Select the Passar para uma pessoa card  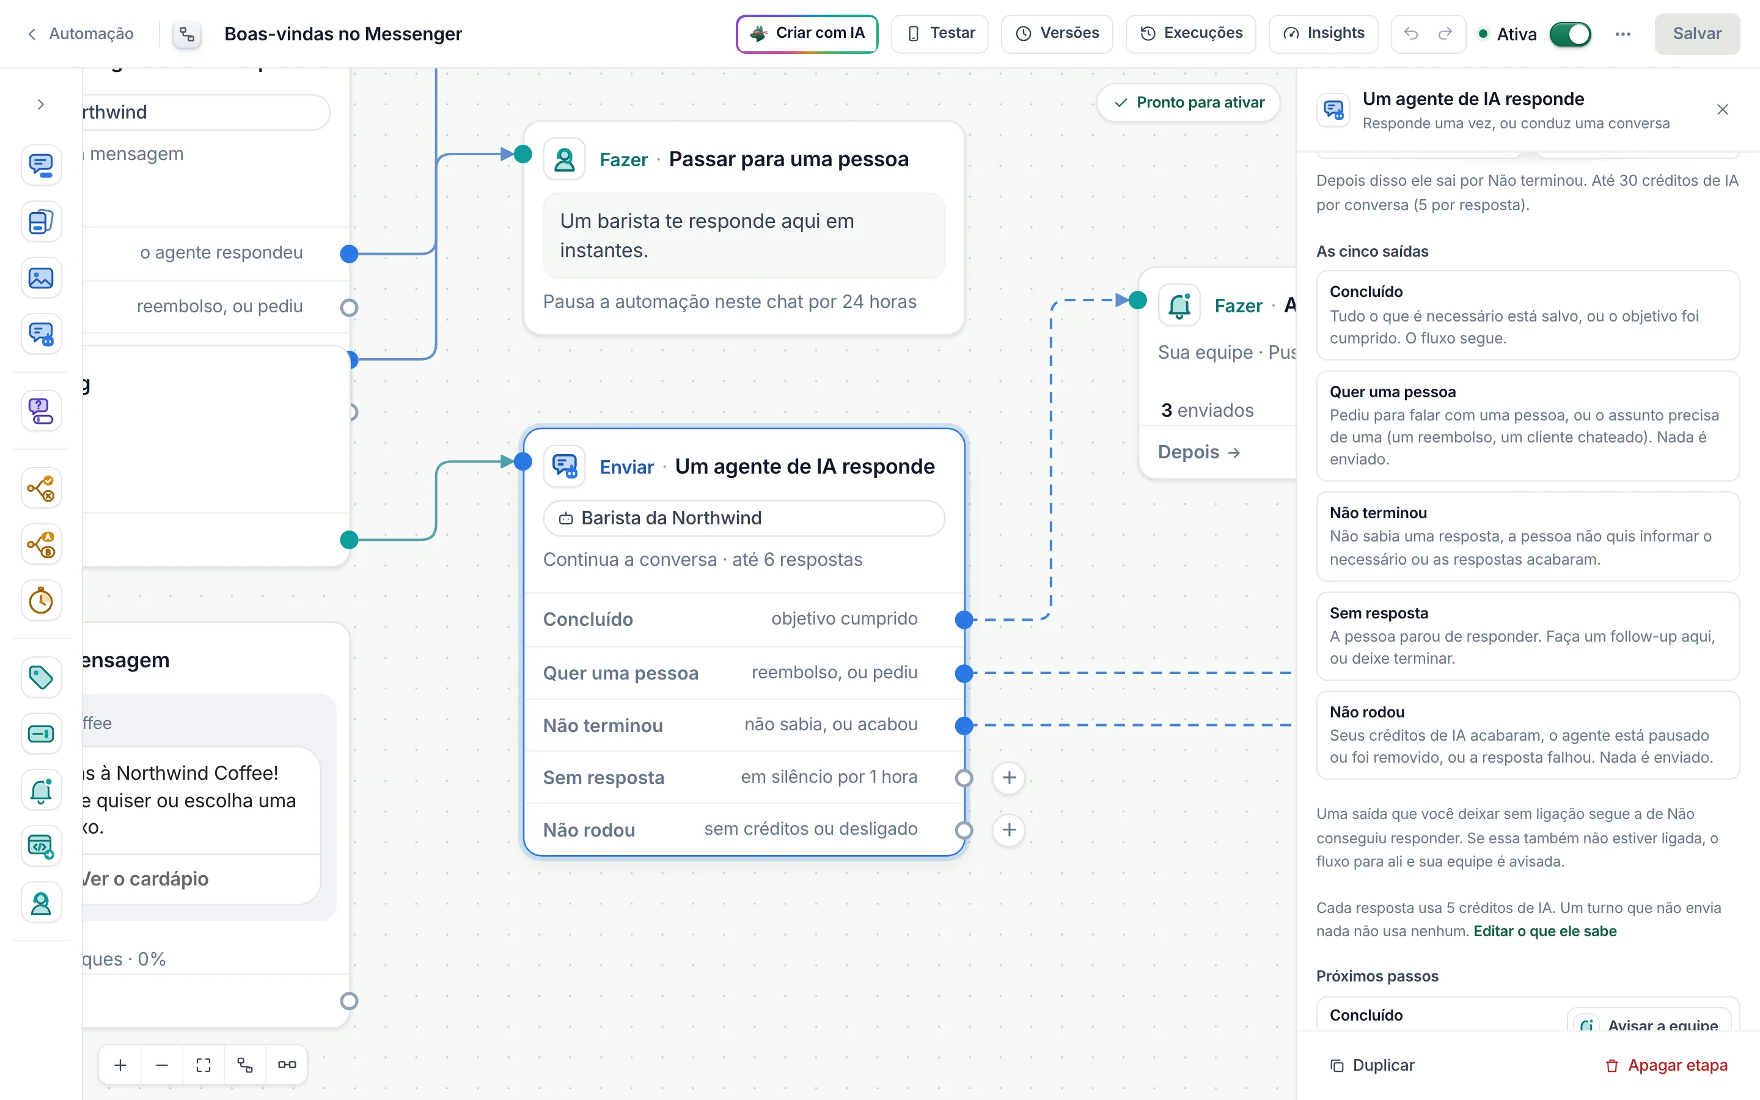(744, 228)
